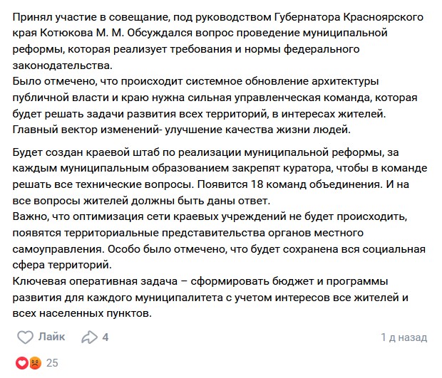Click the "Лайк" label text
This screenshot has height=378, width=442.
51,337
